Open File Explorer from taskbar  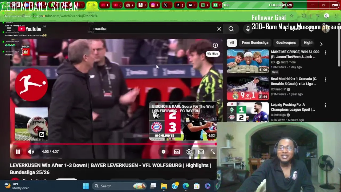tap(164, 186)
